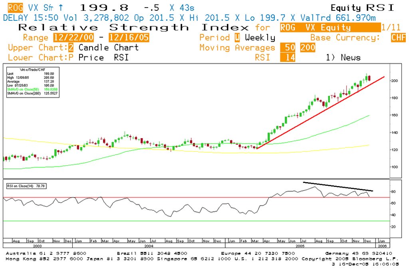Click the Germany 49 69 920410 contact
The width and height of the screenshot is (409, 272).
359,253
